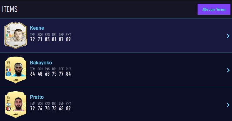Click the boot icon on Pratto card
The height and width of the screenshot is (121, 232).
point(16,114)
